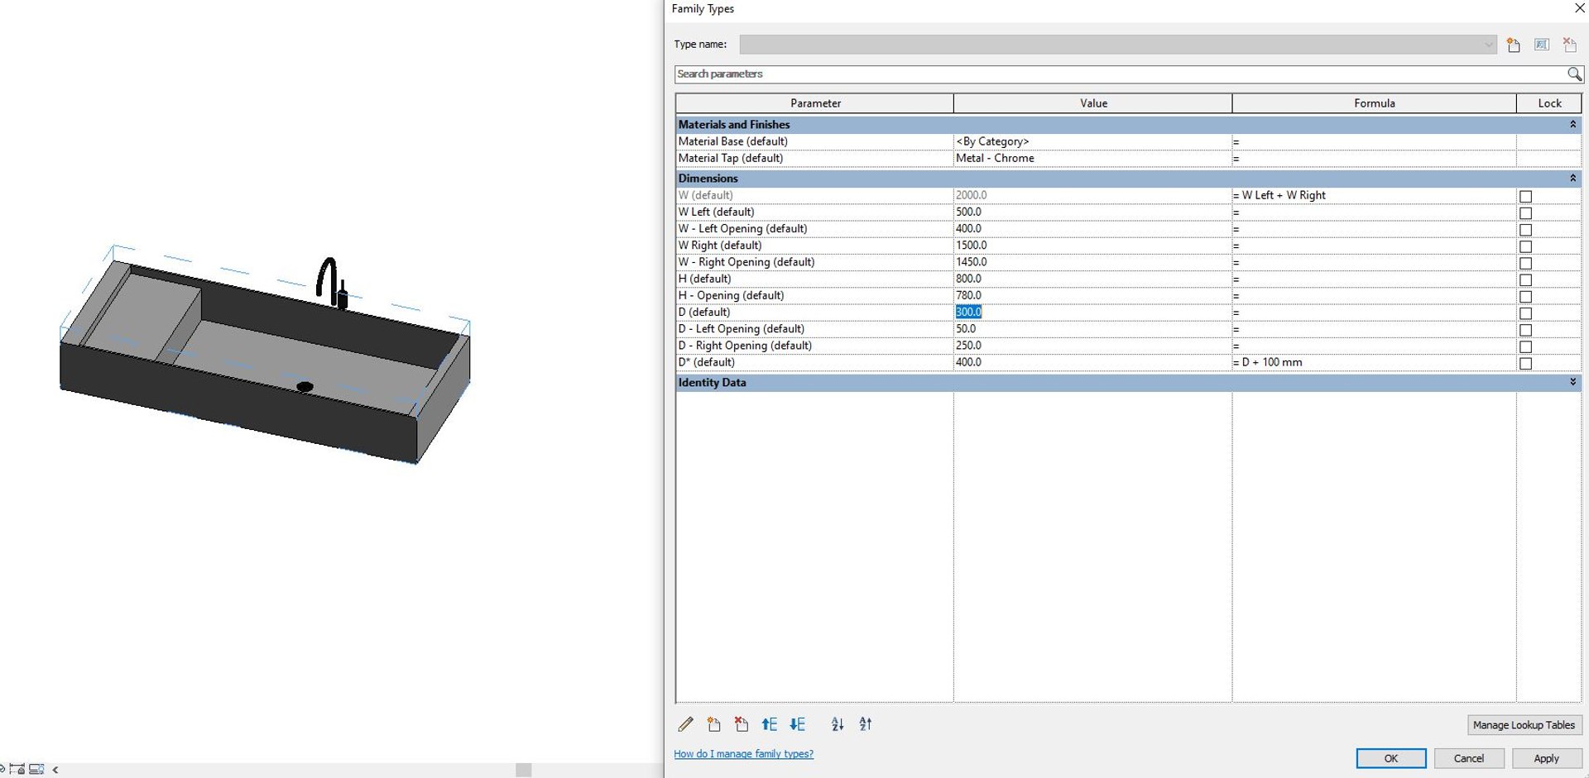Select the highlighted D (default) value 300.0
This screenshot has width=1589, height=778.
(968, 313)
